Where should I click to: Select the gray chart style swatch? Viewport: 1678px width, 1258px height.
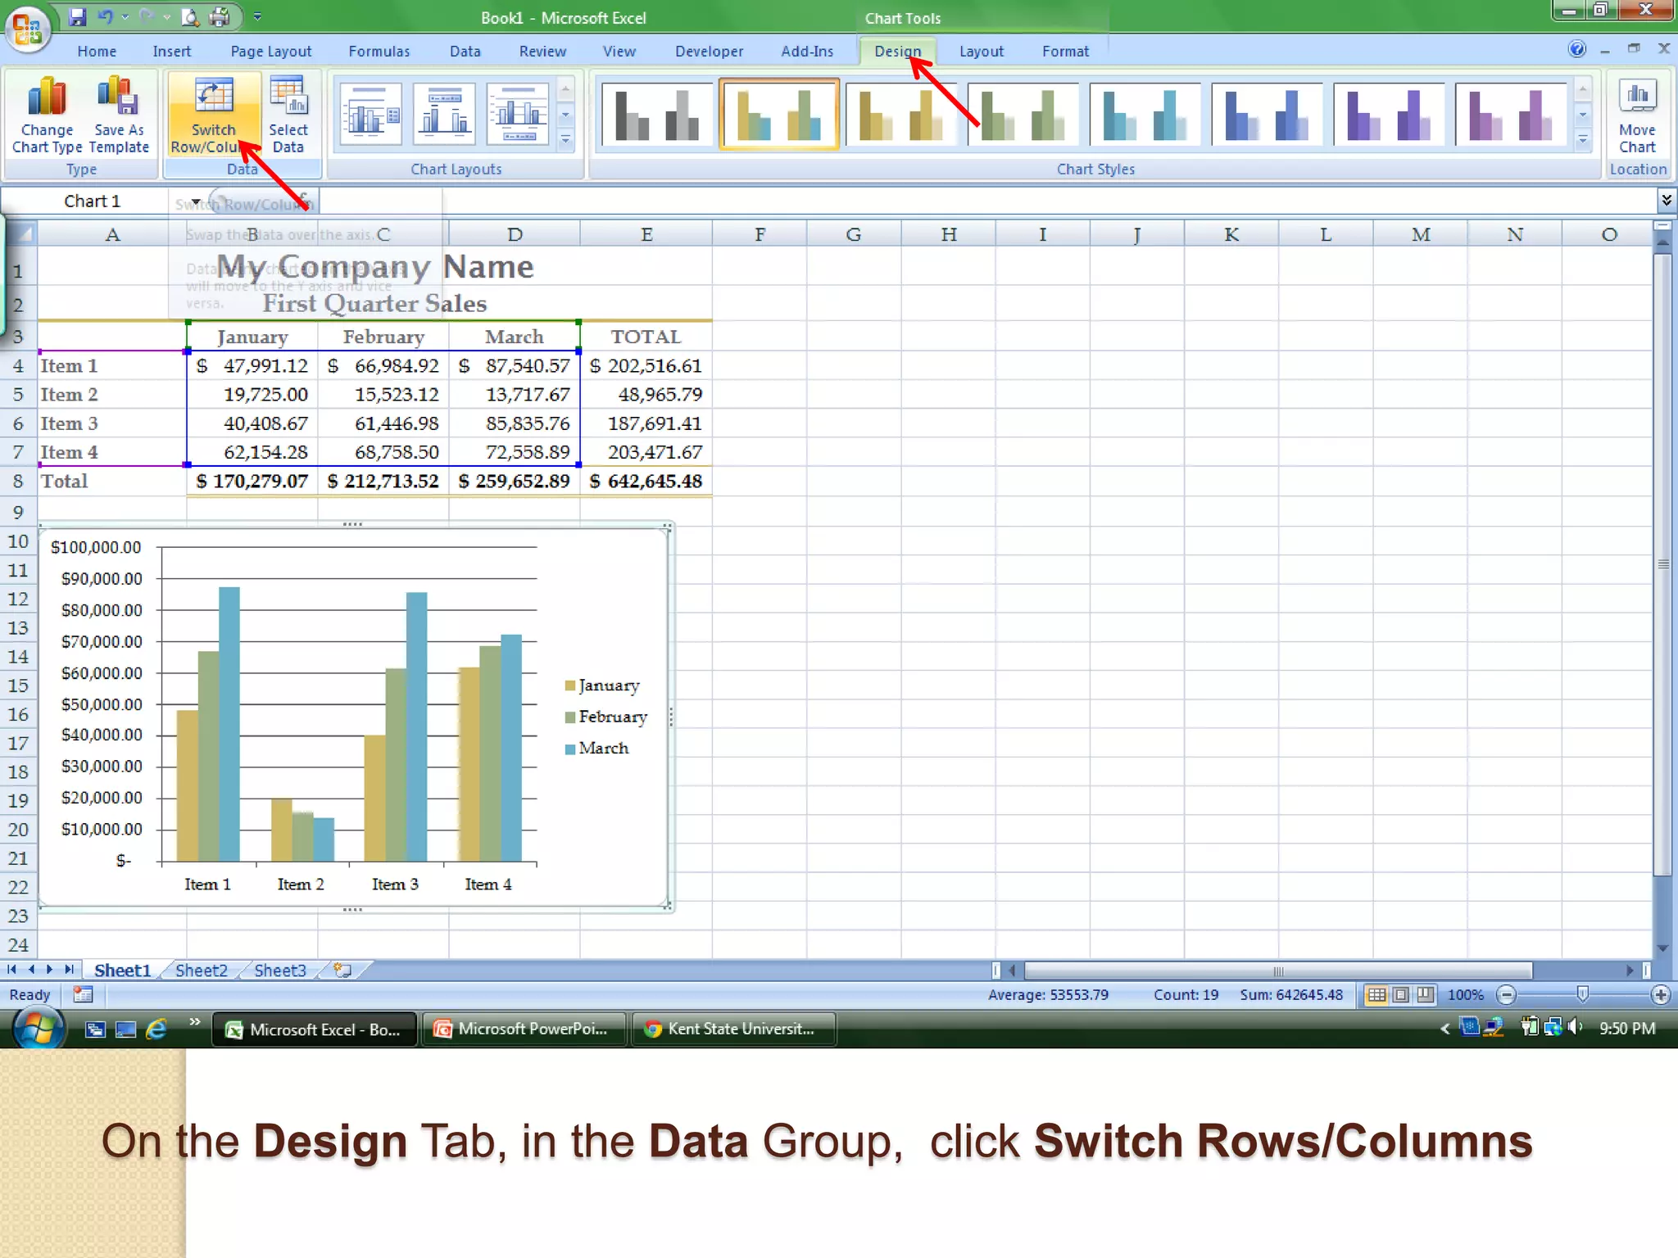657,114
